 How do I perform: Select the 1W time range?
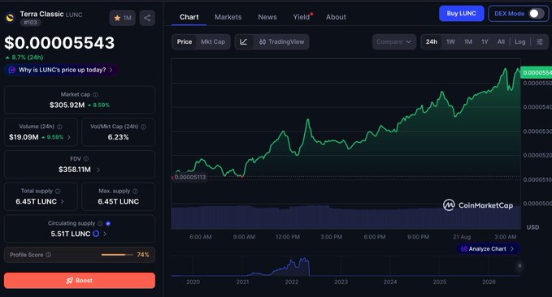coord(450,42)
